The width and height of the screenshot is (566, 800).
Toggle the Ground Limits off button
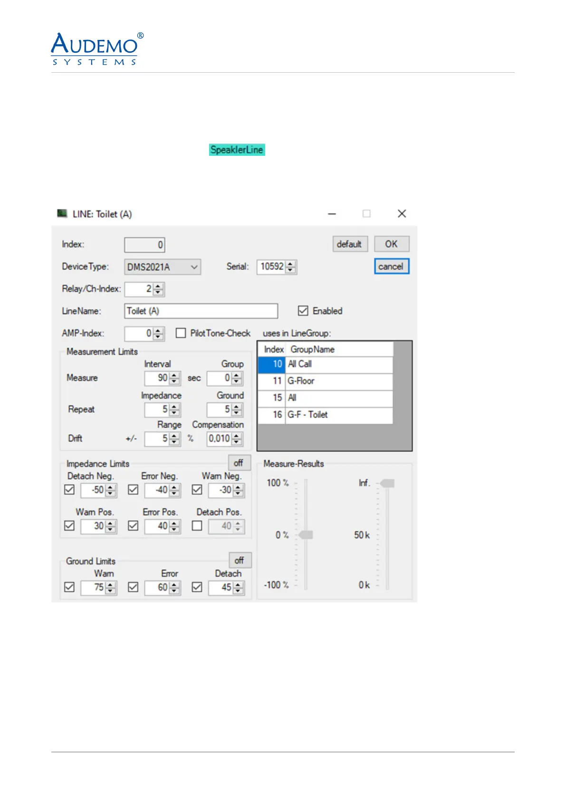pos(240,561)
